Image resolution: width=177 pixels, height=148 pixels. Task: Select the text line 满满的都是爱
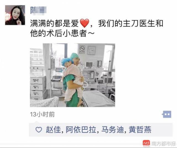pos(54,23)
